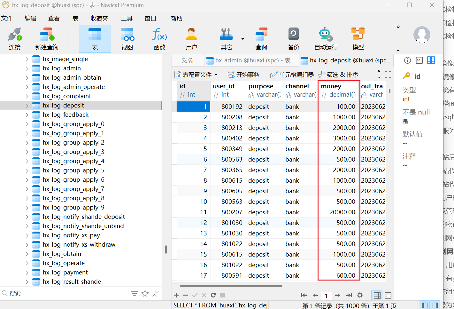This screenshot has height=309, width=454.
Task: Switch to form view display mode
Action: (x=388, y=295)
